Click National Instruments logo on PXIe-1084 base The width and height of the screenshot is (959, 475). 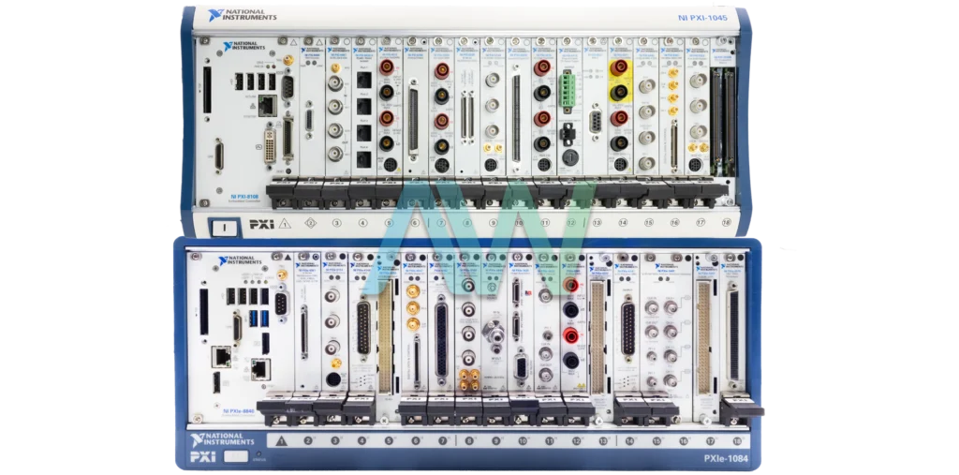click(221, 439)
